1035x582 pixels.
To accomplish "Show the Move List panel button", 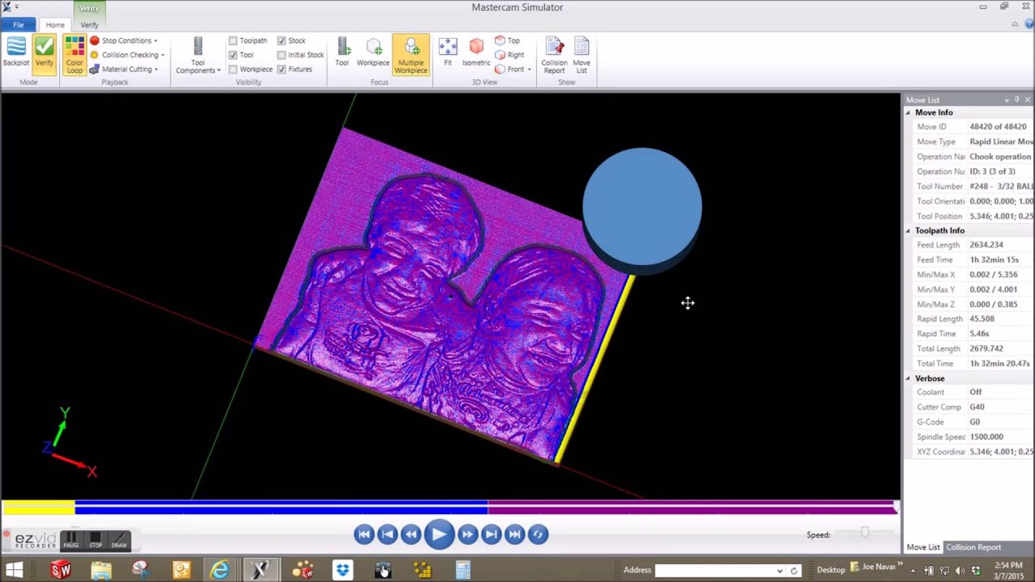I will (581, 55).
